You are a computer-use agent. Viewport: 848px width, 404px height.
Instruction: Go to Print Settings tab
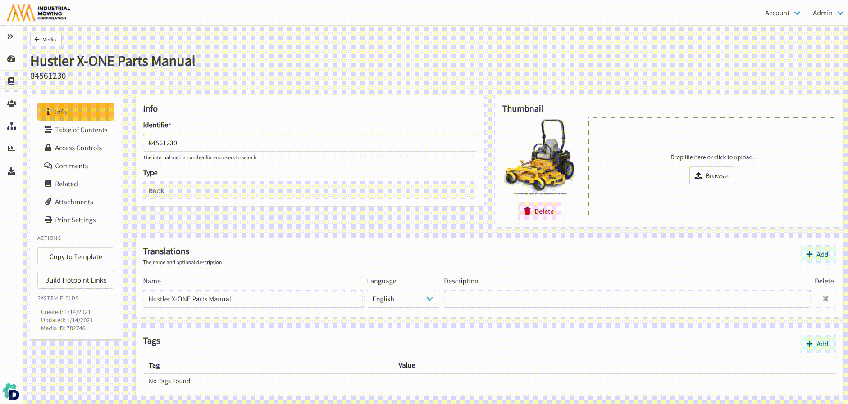76,220
